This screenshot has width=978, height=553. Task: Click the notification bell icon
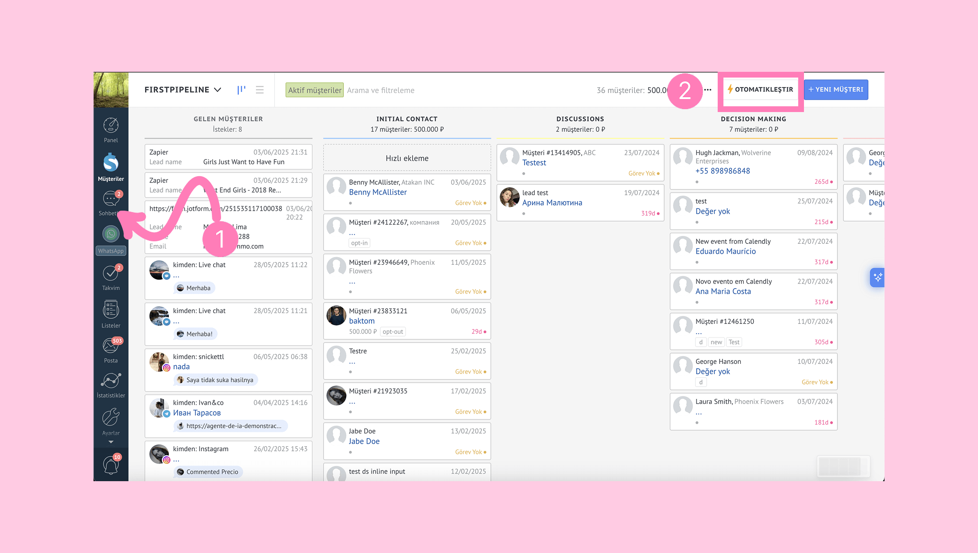pyautogui.click(x=111, y=465)
